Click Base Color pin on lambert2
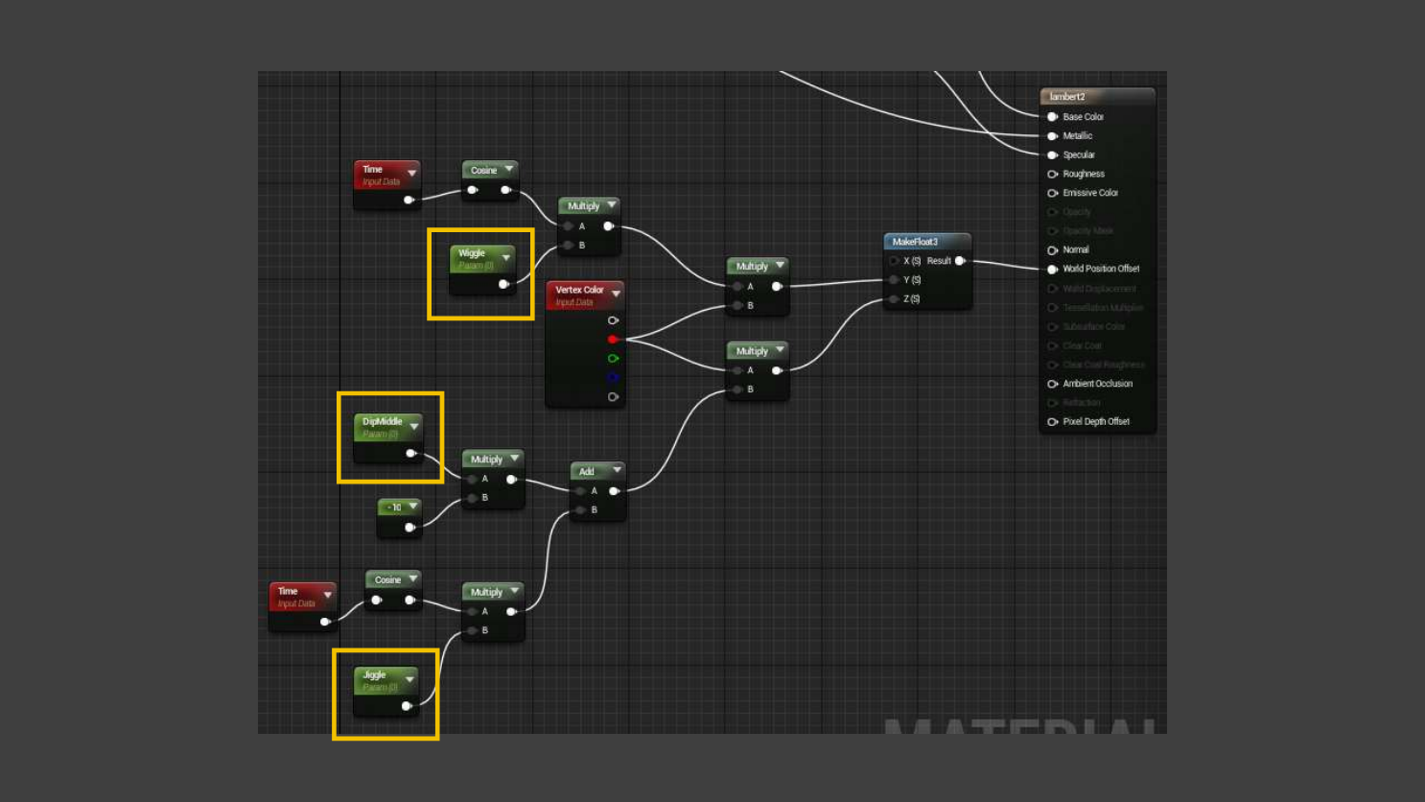 [1052, 117]
